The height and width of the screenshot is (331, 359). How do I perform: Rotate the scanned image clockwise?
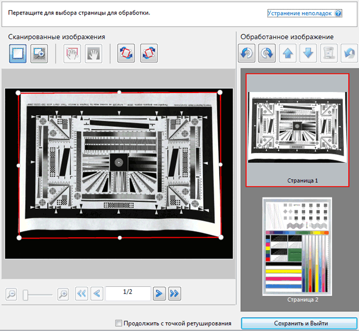pos(149,54)
